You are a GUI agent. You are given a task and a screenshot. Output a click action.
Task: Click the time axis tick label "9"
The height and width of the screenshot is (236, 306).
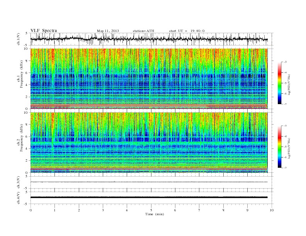click(x=247, y=210)
